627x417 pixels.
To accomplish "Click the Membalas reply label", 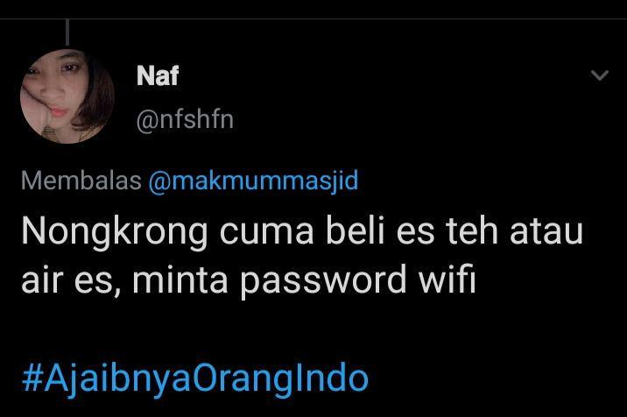I will 81,180.
